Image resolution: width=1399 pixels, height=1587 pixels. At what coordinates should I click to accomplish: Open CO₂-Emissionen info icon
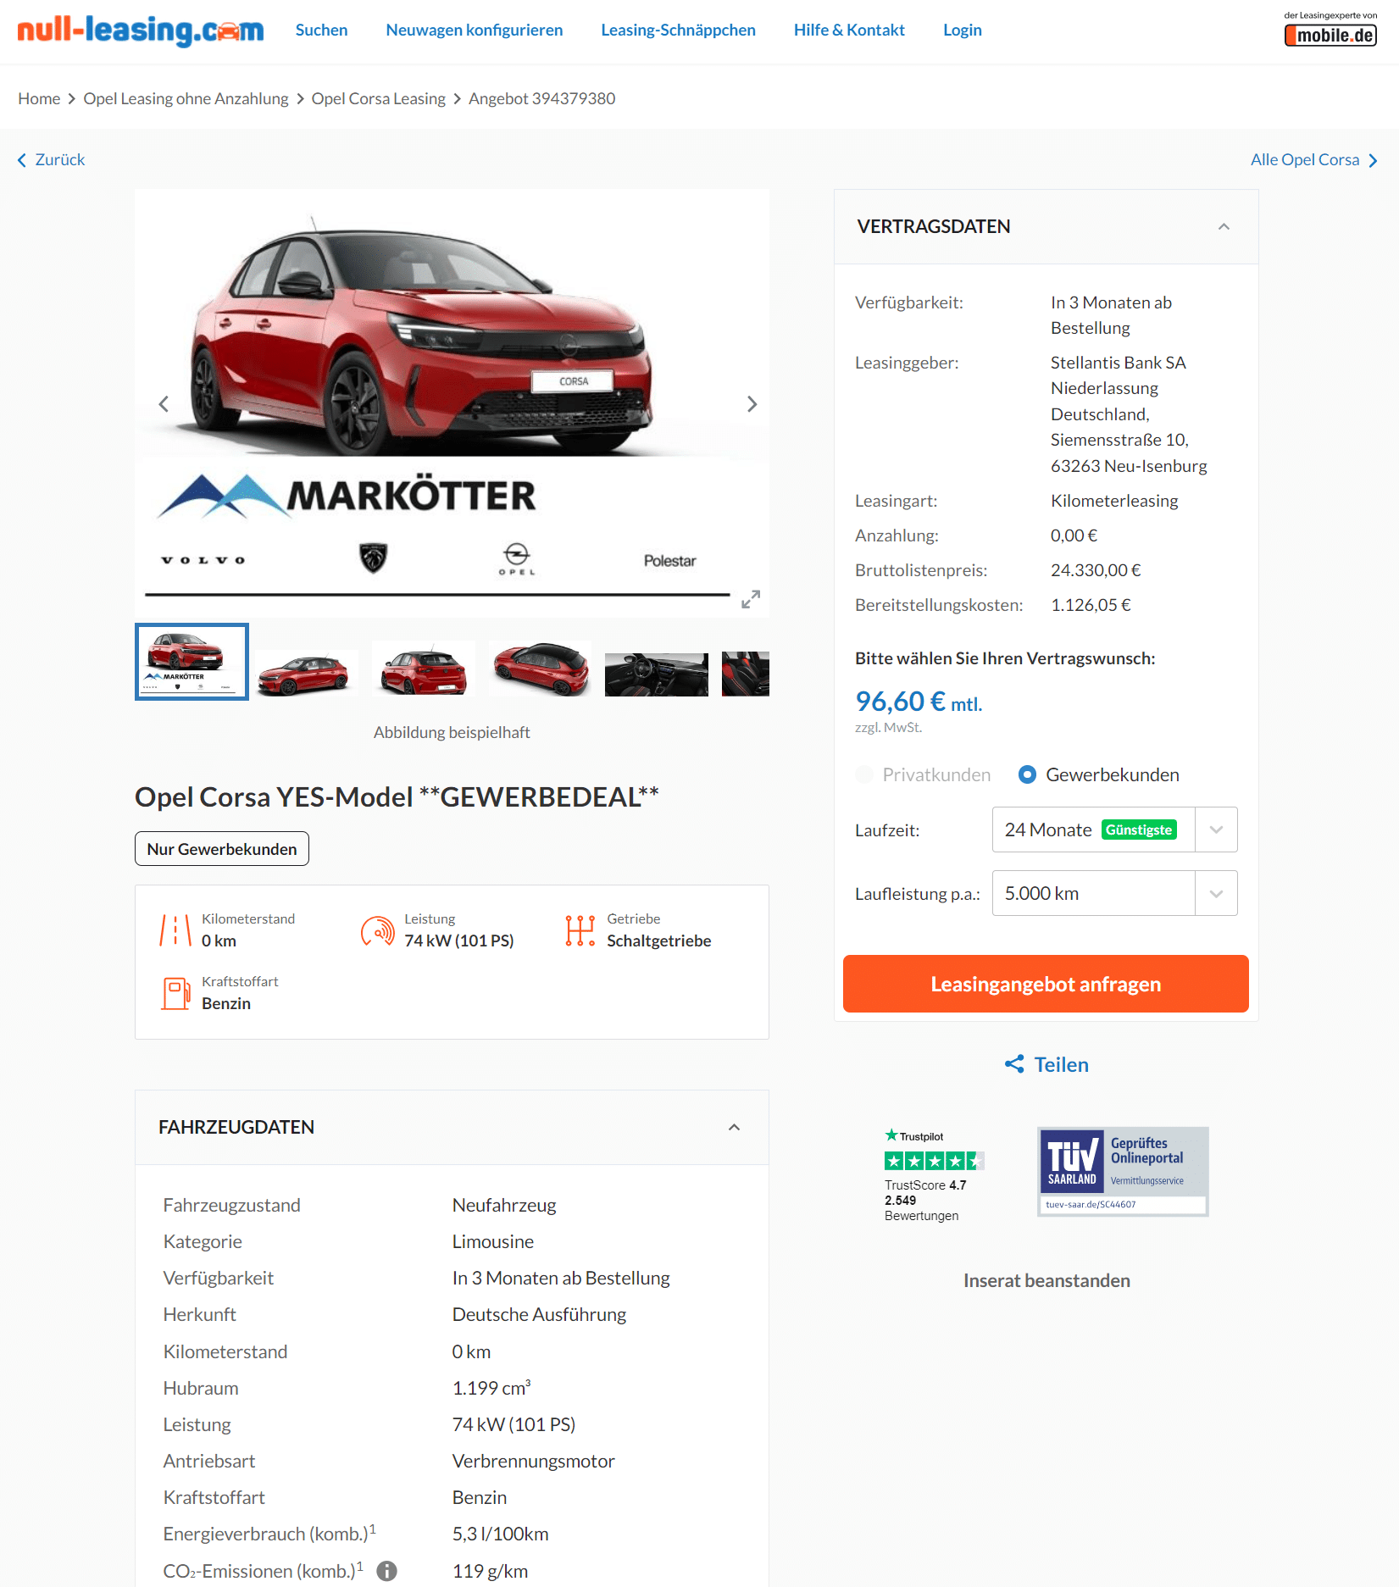(x=386, y=1571)
